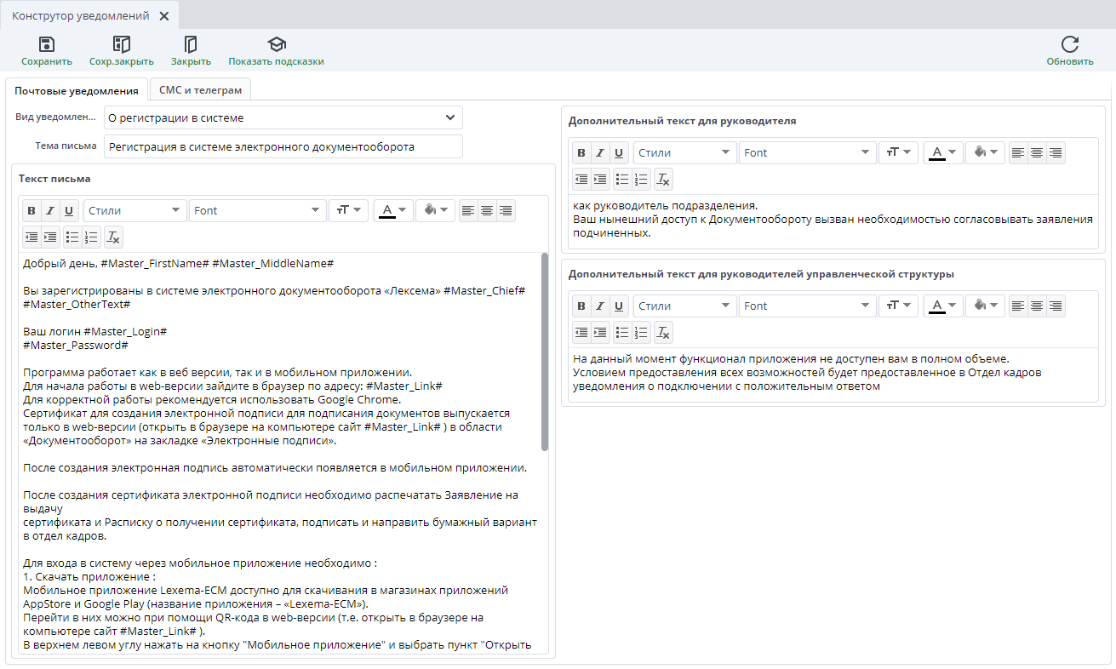This screenshot has height=669, width=1116.
Task: Insert bulleted list in текст для руководителя editor
Action: coord(623,180)
